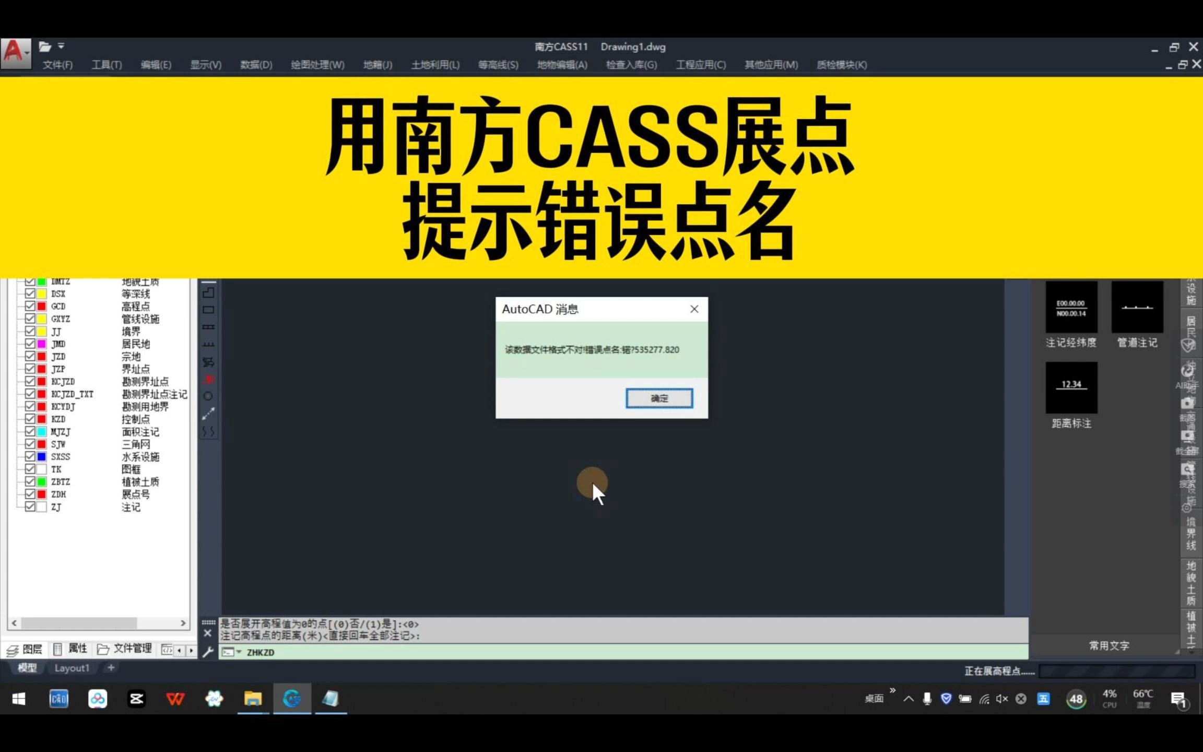This screenshot has width=1203, height=752.
Task: Select the diagonal double-arrow tool icon
Action: [208, 414]
